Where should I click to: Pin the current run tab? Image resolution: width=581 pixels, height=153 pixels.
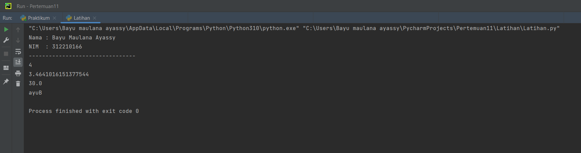point(6,82)
